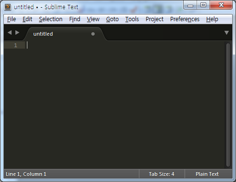Click the line number 1 in gutter
Image resolution: width=236 pixels, height=182 pixels.
15,45
